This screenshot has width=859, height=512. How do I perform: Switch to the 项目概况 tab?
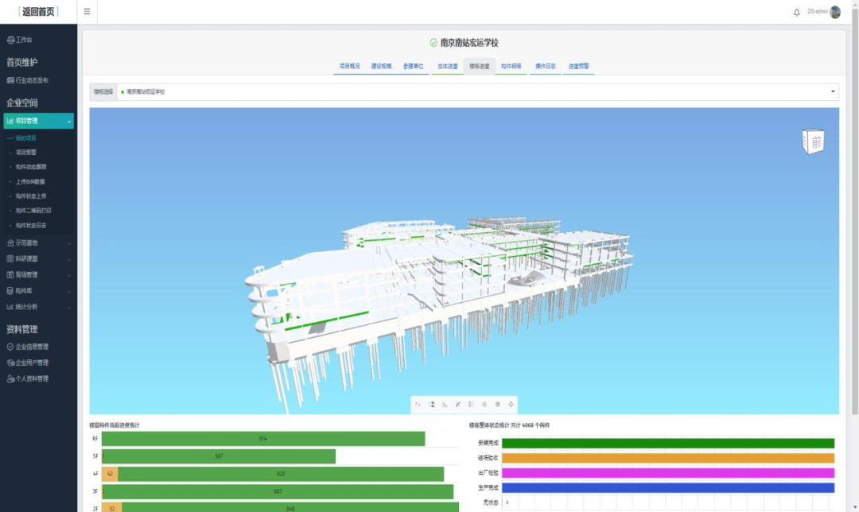(x=350, y=66)
